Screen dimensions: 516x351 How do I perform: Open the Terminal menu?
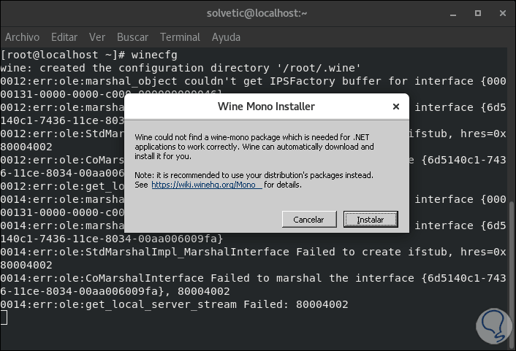[180, 36]
